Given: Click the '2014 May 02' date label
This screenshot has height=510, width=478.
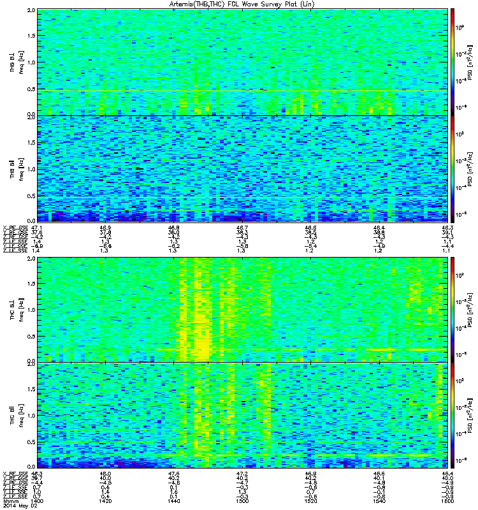Looking at the screenshot, I should [x=20, y=506].
